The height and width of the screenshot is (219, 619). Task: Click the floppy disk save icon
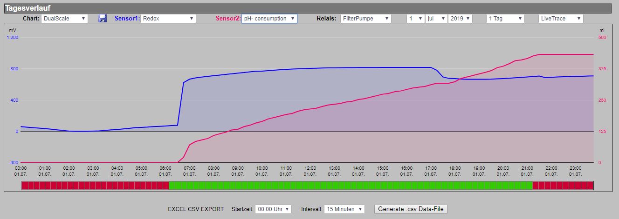pyautogui.click(x=103, y=18)
